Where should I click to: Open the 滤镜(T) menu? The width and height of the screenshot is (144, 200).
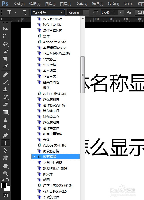tap(113, 4)
